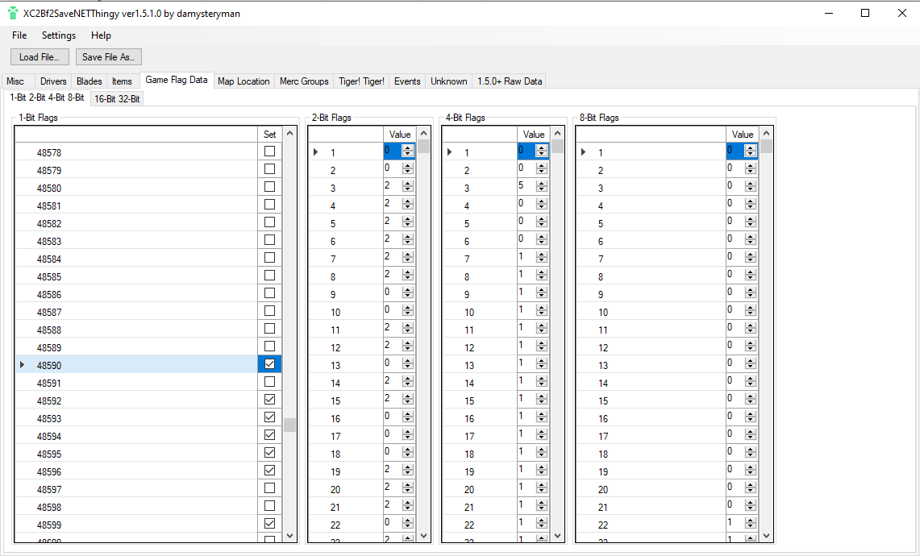Check the Set box for flag 48585
The width and height of the screenshot is (920, 556).
click(x=269, y=276)
